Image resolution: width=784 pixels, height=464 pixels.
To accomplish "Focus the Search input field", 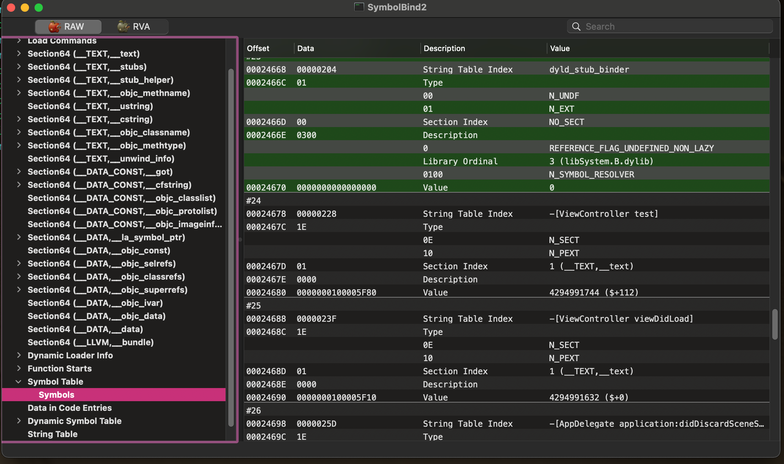I will click(670, 27).
